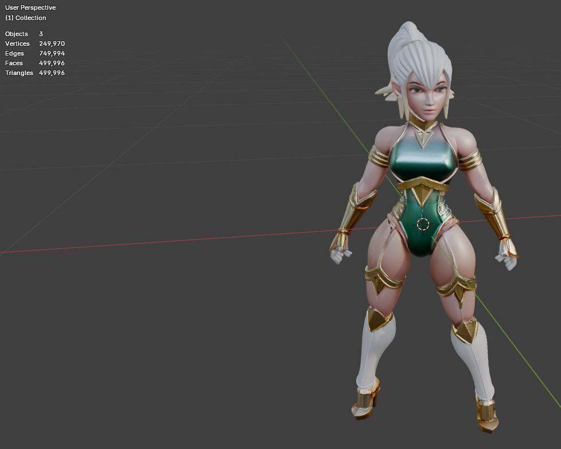Click the "499,996" value in Triangles row

click(52, 73)
